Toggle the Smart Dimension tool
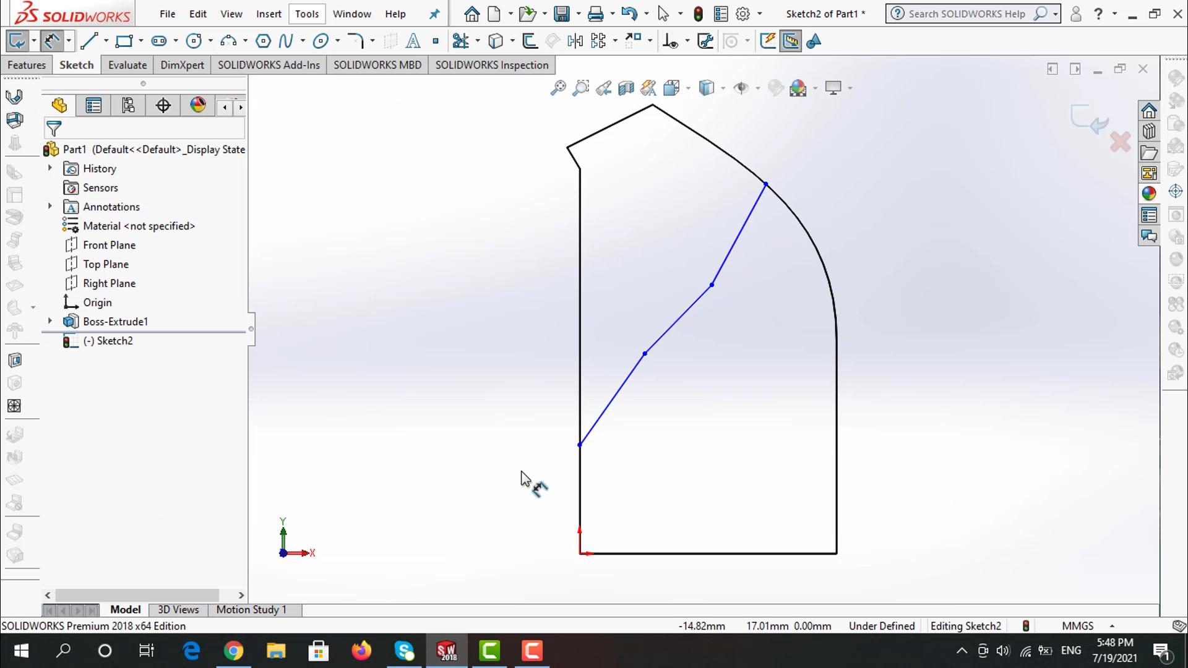1188x668 pixels. [51, 41]
